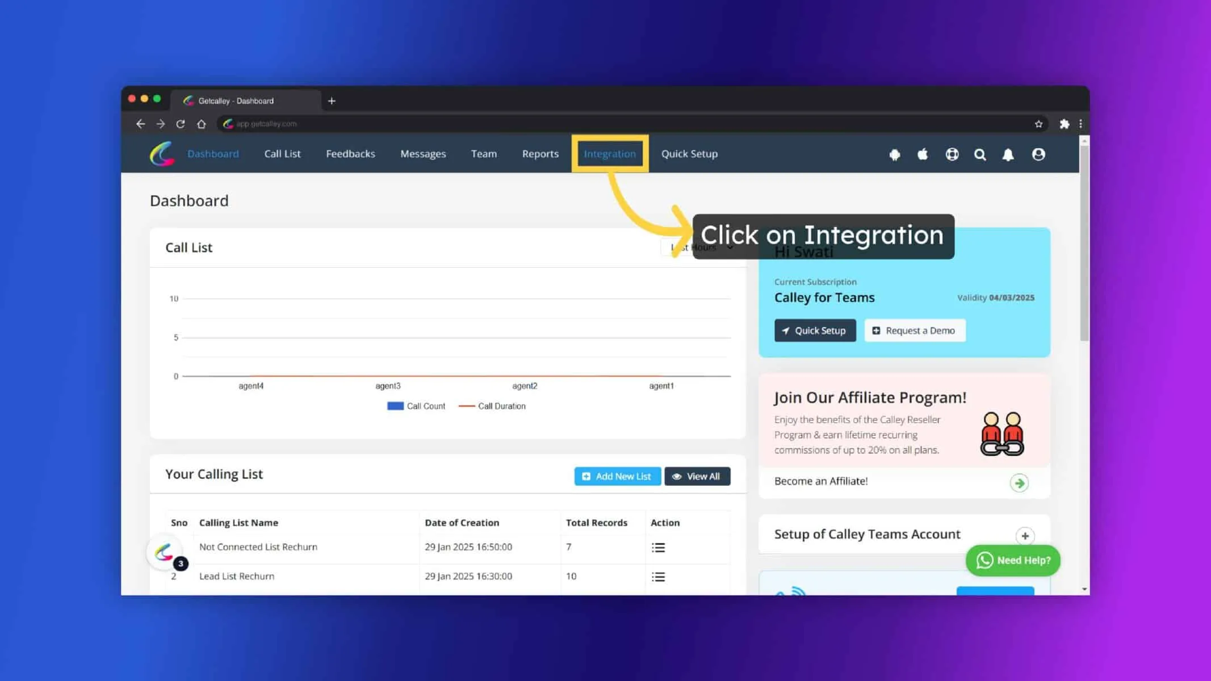Click 'Date of Creation' column header
The height and width of the screenshot is (681, 1211).
click(x=462, y=523)
